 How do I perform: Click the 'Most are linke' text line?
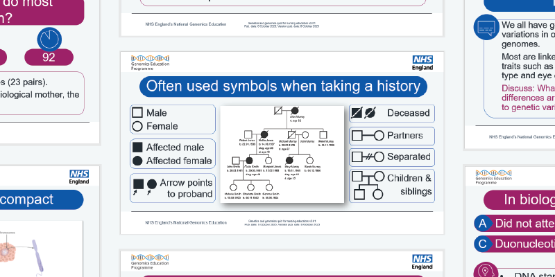click(x=528, y=57)
